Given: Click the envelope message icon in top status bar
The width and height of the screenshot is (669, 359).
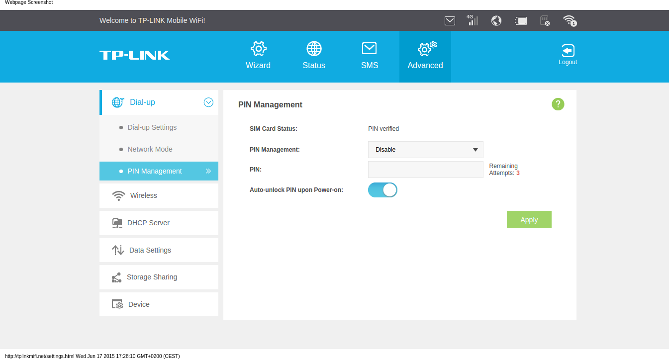Looking at the screenshot, I should [x=450, y=20].
